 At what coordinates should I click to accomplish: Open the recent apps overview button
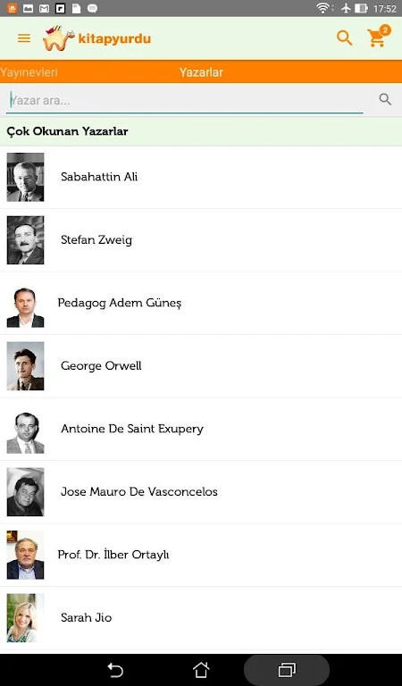pos(287,670)
